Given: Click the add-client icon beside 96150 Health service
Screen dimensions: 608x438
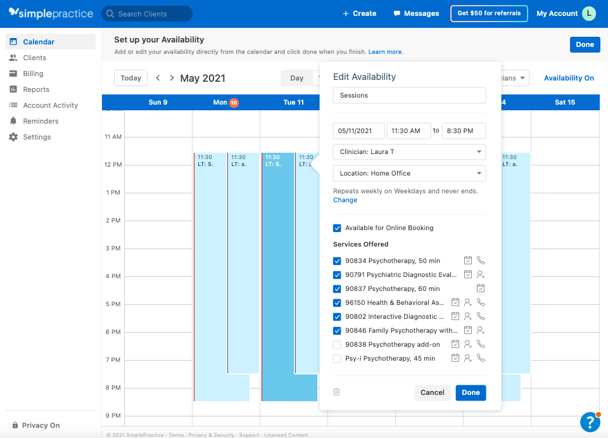Looking at the screenshot, I should [x=467, y=302].
